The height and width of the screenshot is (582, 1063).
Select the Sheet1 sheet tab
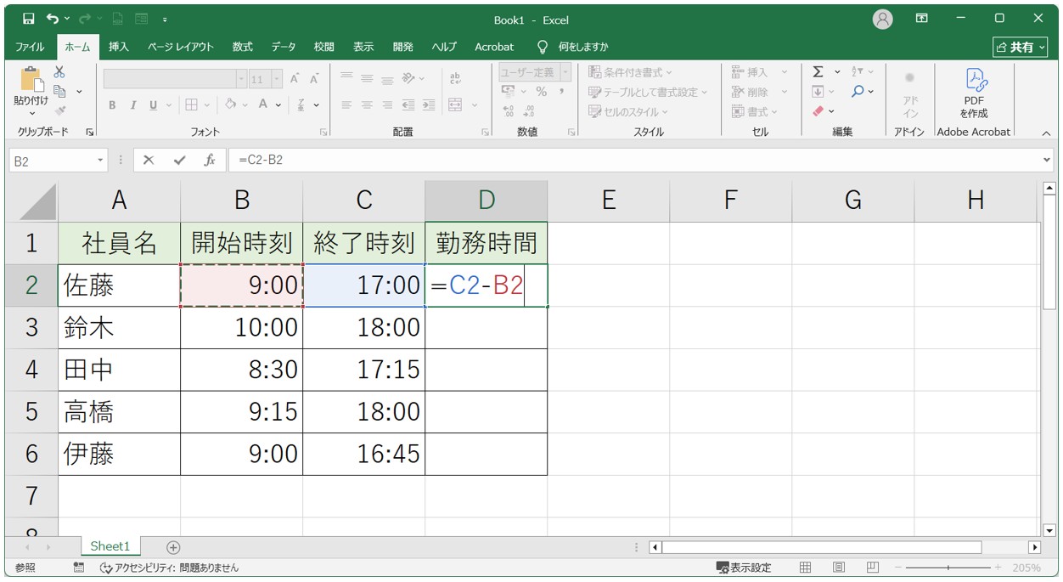click(x=110, y=547)
